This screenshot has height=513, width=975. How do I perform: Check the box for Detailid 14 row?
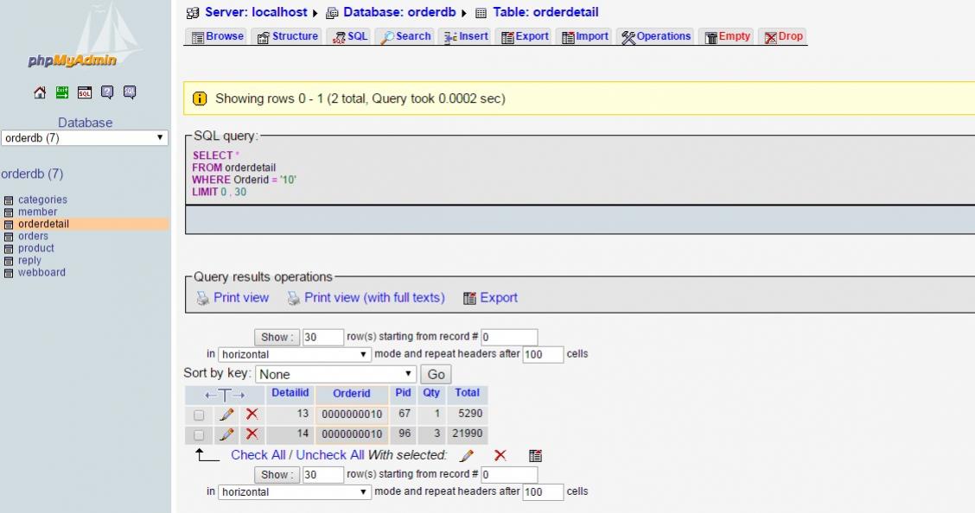click(x=200, y=434)
